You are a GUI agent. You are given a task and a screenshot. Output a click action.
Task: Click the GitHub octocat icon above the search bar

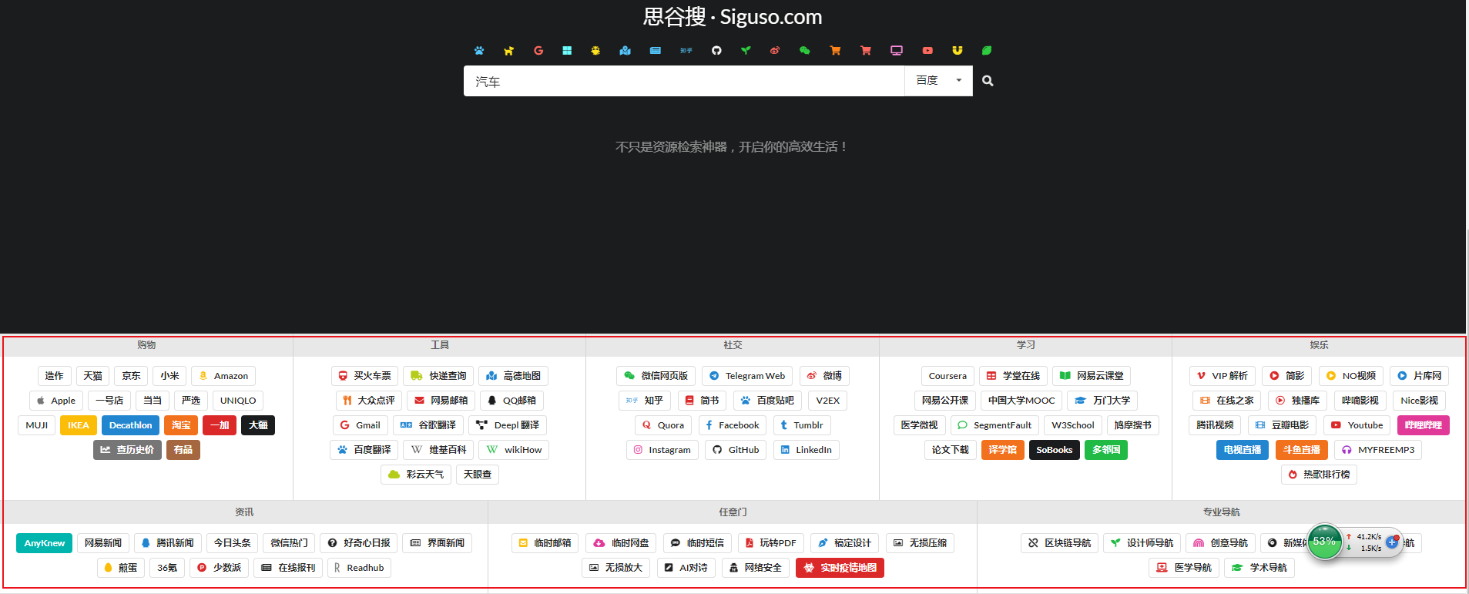716,51
